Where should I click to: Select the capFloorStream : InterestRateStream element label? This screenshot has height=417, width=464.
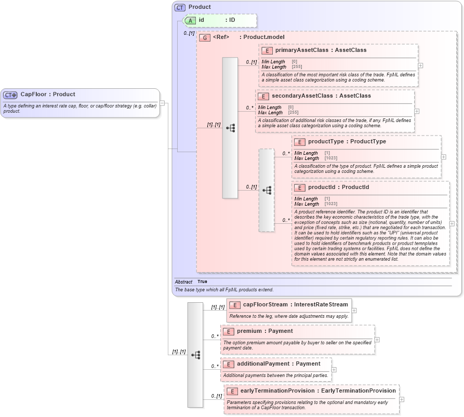pos(291,305)
